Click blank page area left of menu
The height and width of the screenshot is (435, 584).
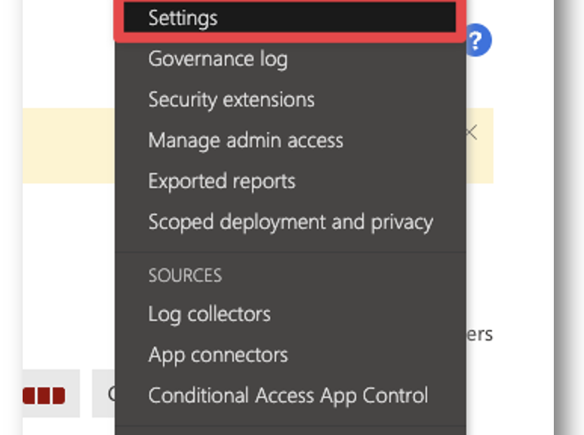click(x=69, y=261)
